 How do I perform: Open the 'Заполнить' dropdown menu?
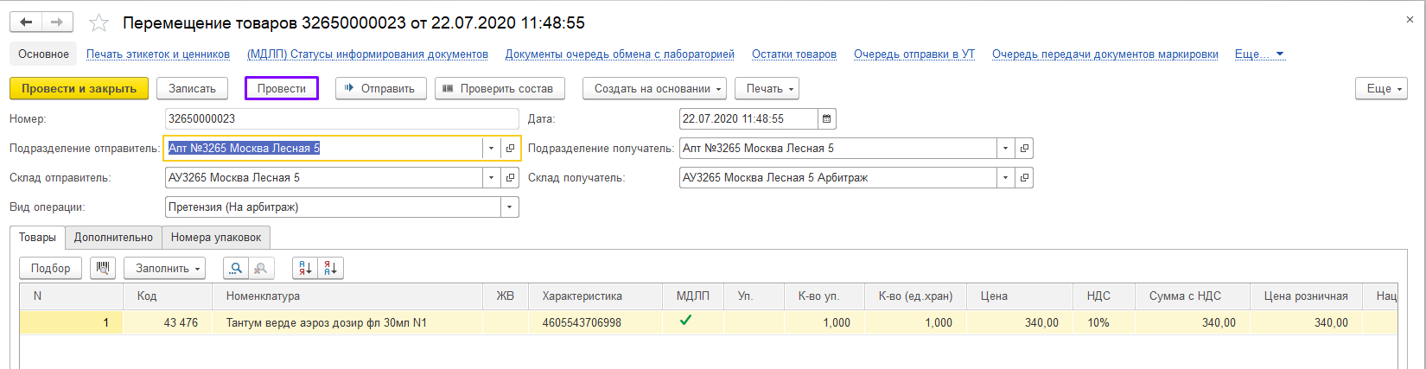(x=164, y=269)
